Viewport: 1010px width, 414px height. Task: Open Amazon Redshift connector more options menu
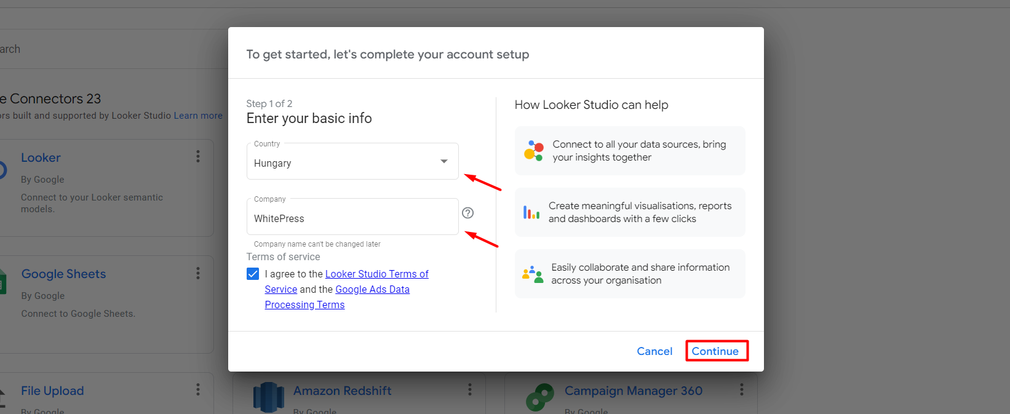[470, 389]
